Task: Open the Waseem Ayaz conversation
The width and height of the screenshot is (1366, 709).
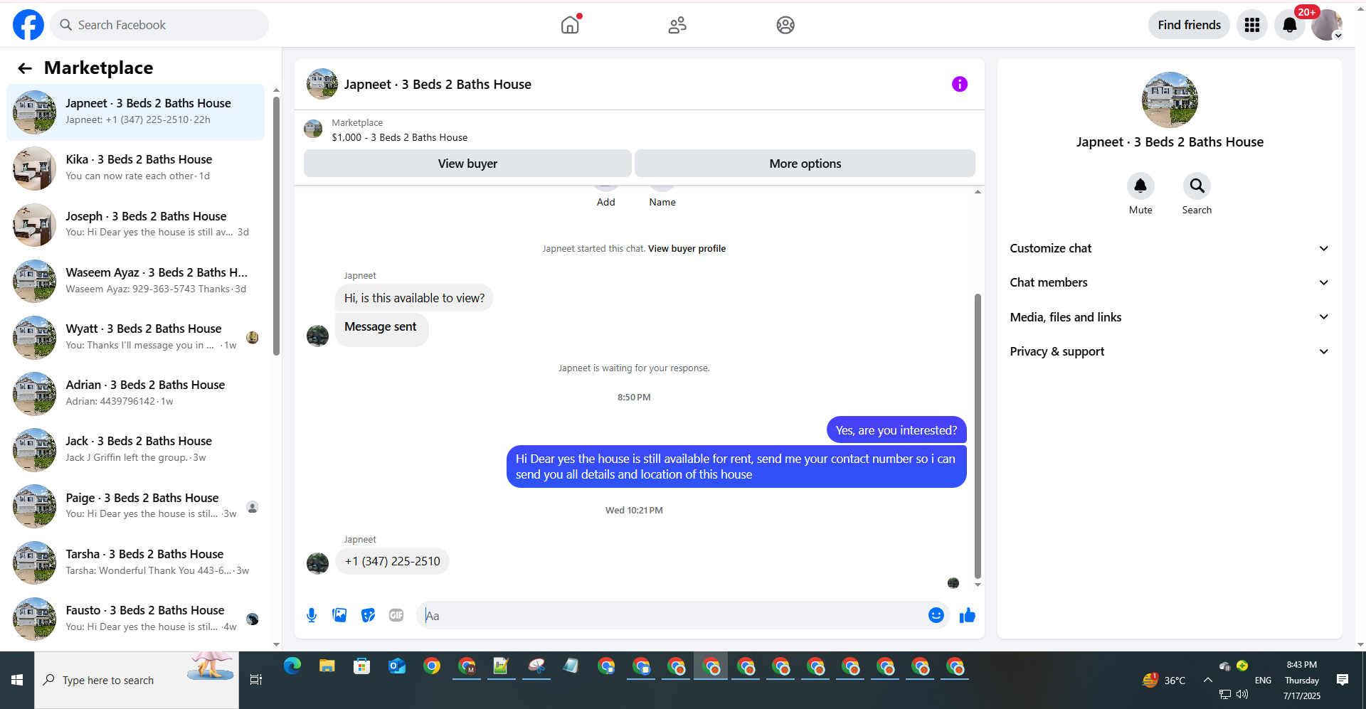Action: (x=136, y=280)
